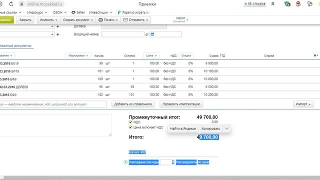Screen dimensions: 320x180
Task: Click the Накладные расходы amount field
Action: (167, 162)
